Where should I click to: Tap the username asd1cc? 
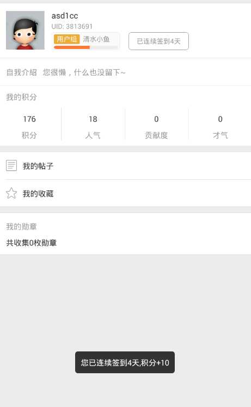[x=65, y=16]
